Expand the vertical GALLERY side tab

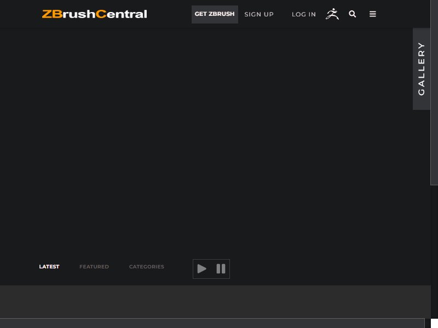tap(421, 69)
